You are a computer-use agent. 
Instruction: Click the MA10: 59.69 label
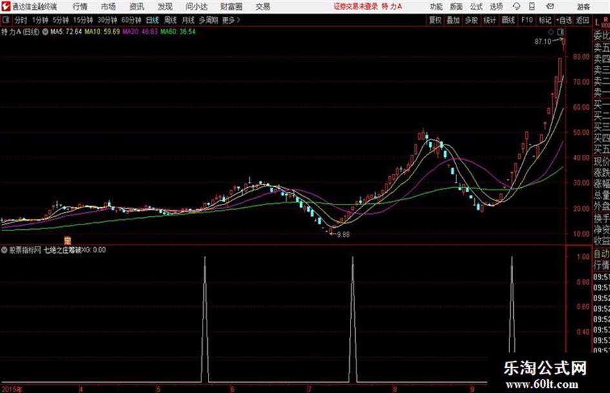[103, 32]
